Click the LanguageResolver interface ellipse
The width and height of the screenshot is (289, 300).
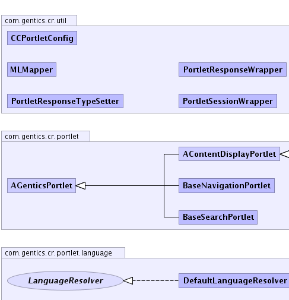point(65,280)
